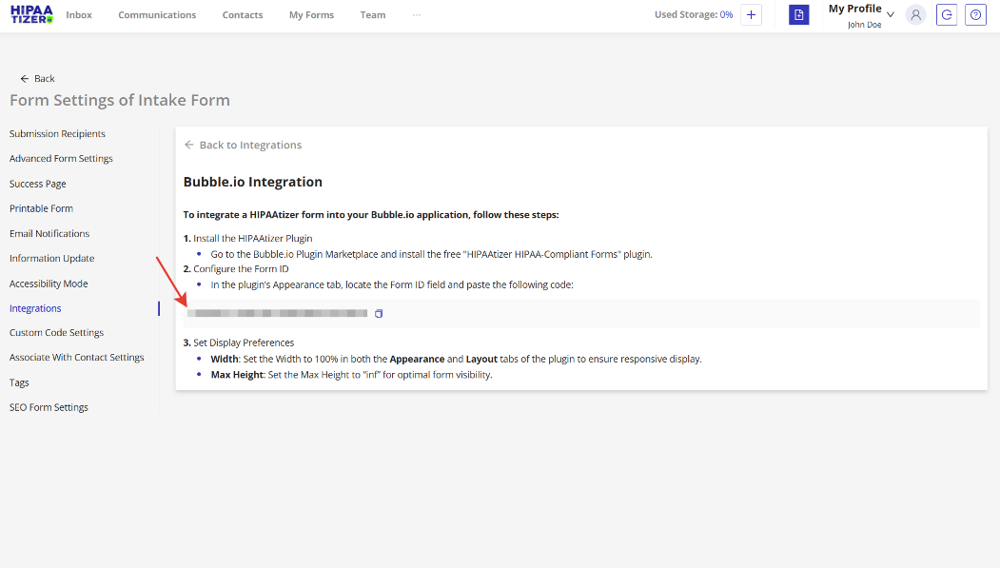Click the profile avatar icon

915,14
